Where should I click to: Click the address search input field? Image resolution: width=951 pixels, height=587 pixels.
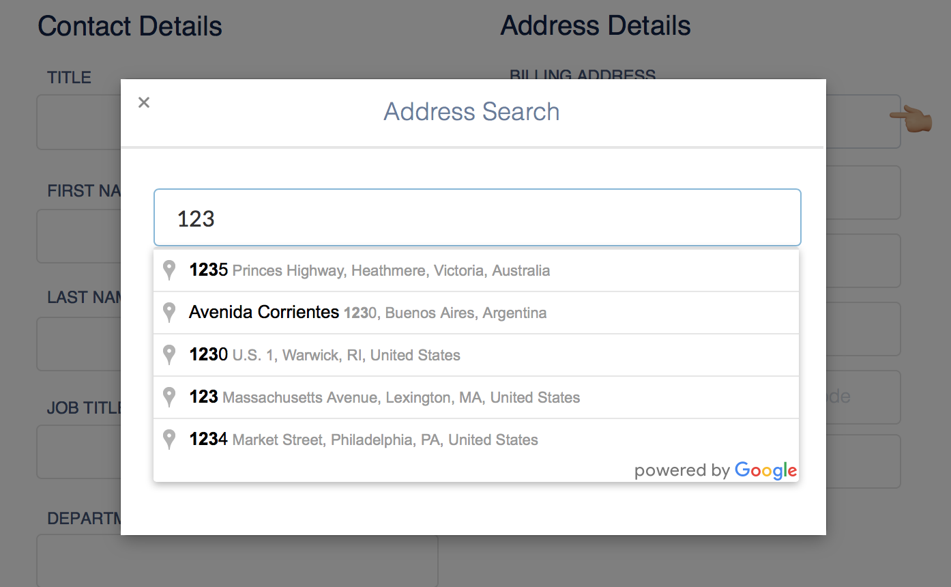[x=477, y=218]
